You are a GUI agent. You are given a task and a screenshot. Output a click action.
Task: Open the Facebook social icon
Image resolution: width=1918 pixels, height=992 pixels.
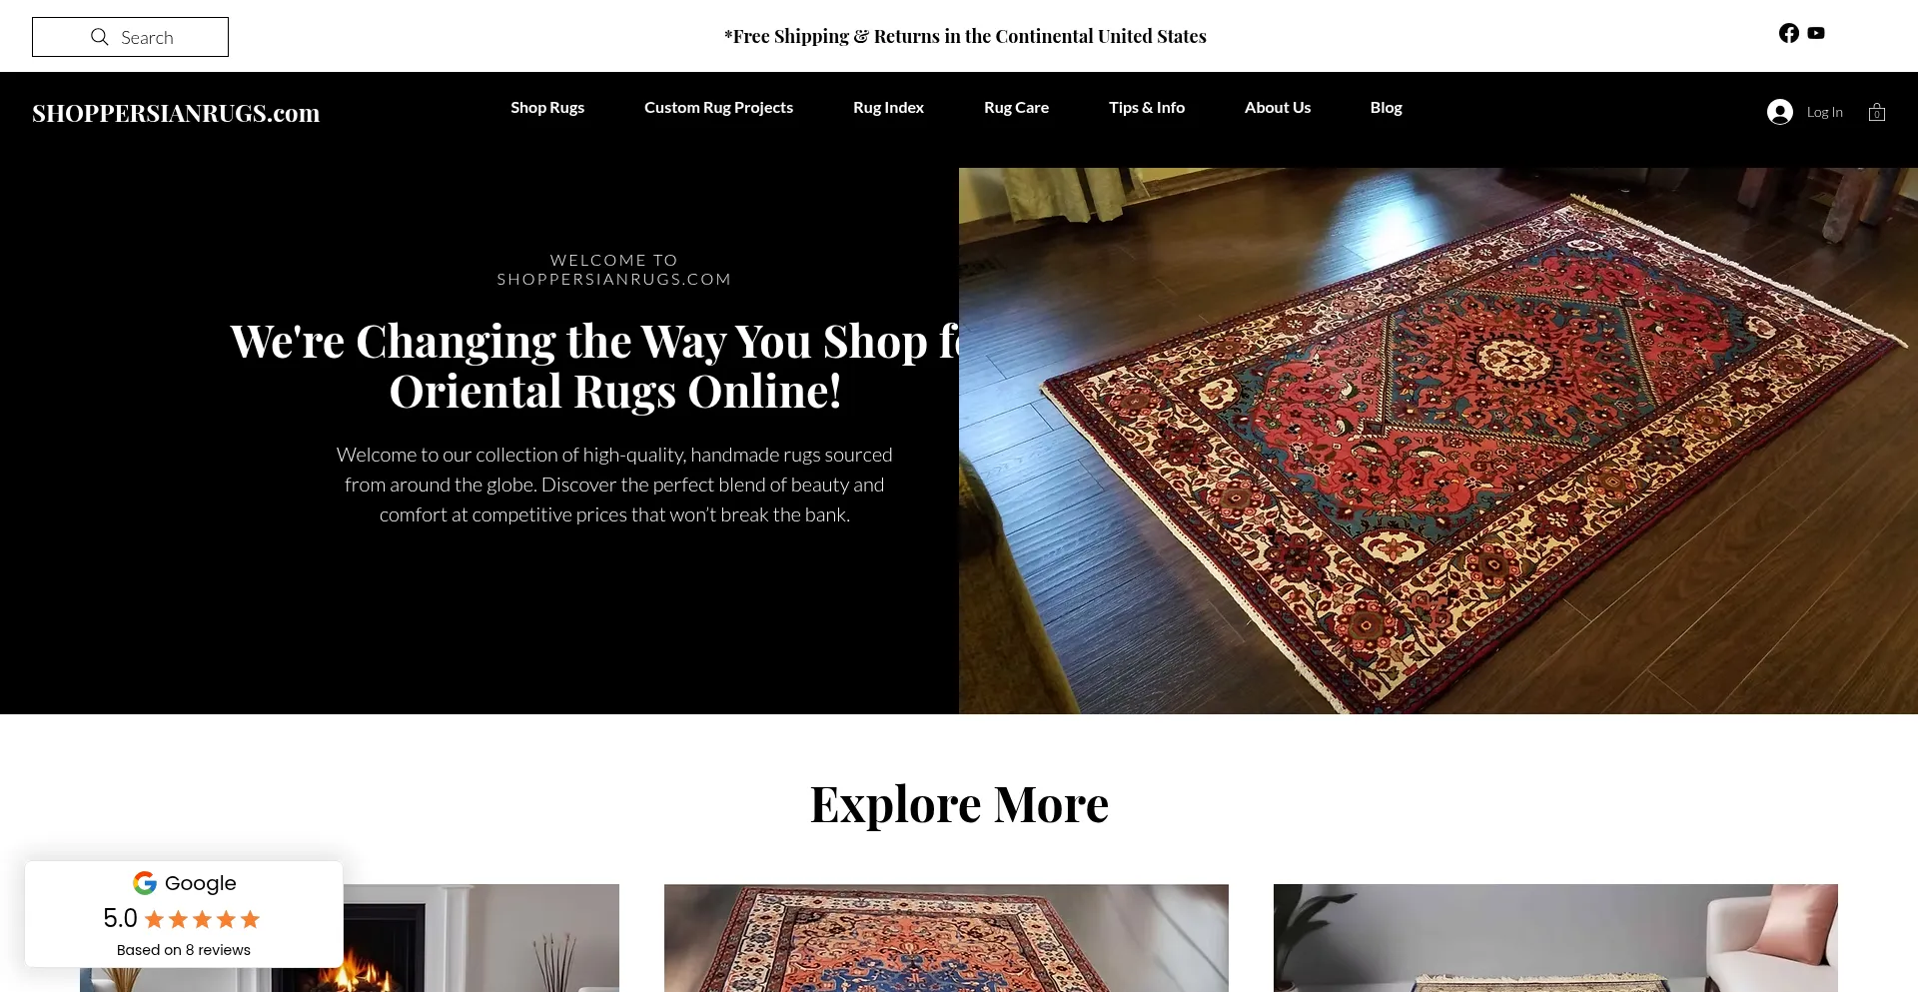coord(1789,33)
